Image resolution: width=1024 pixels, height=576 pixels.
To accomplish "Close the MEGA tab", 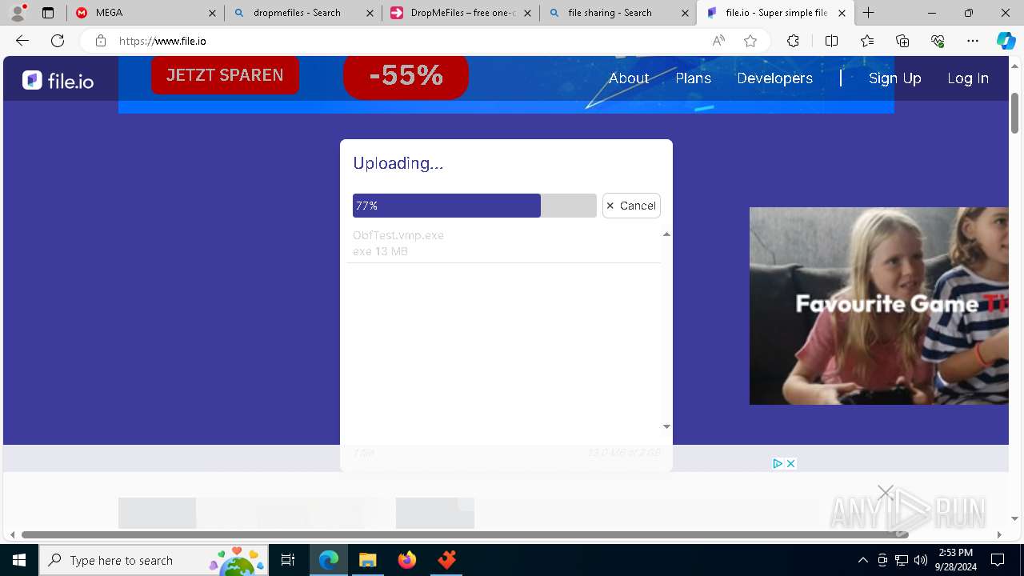I will 212,13.
